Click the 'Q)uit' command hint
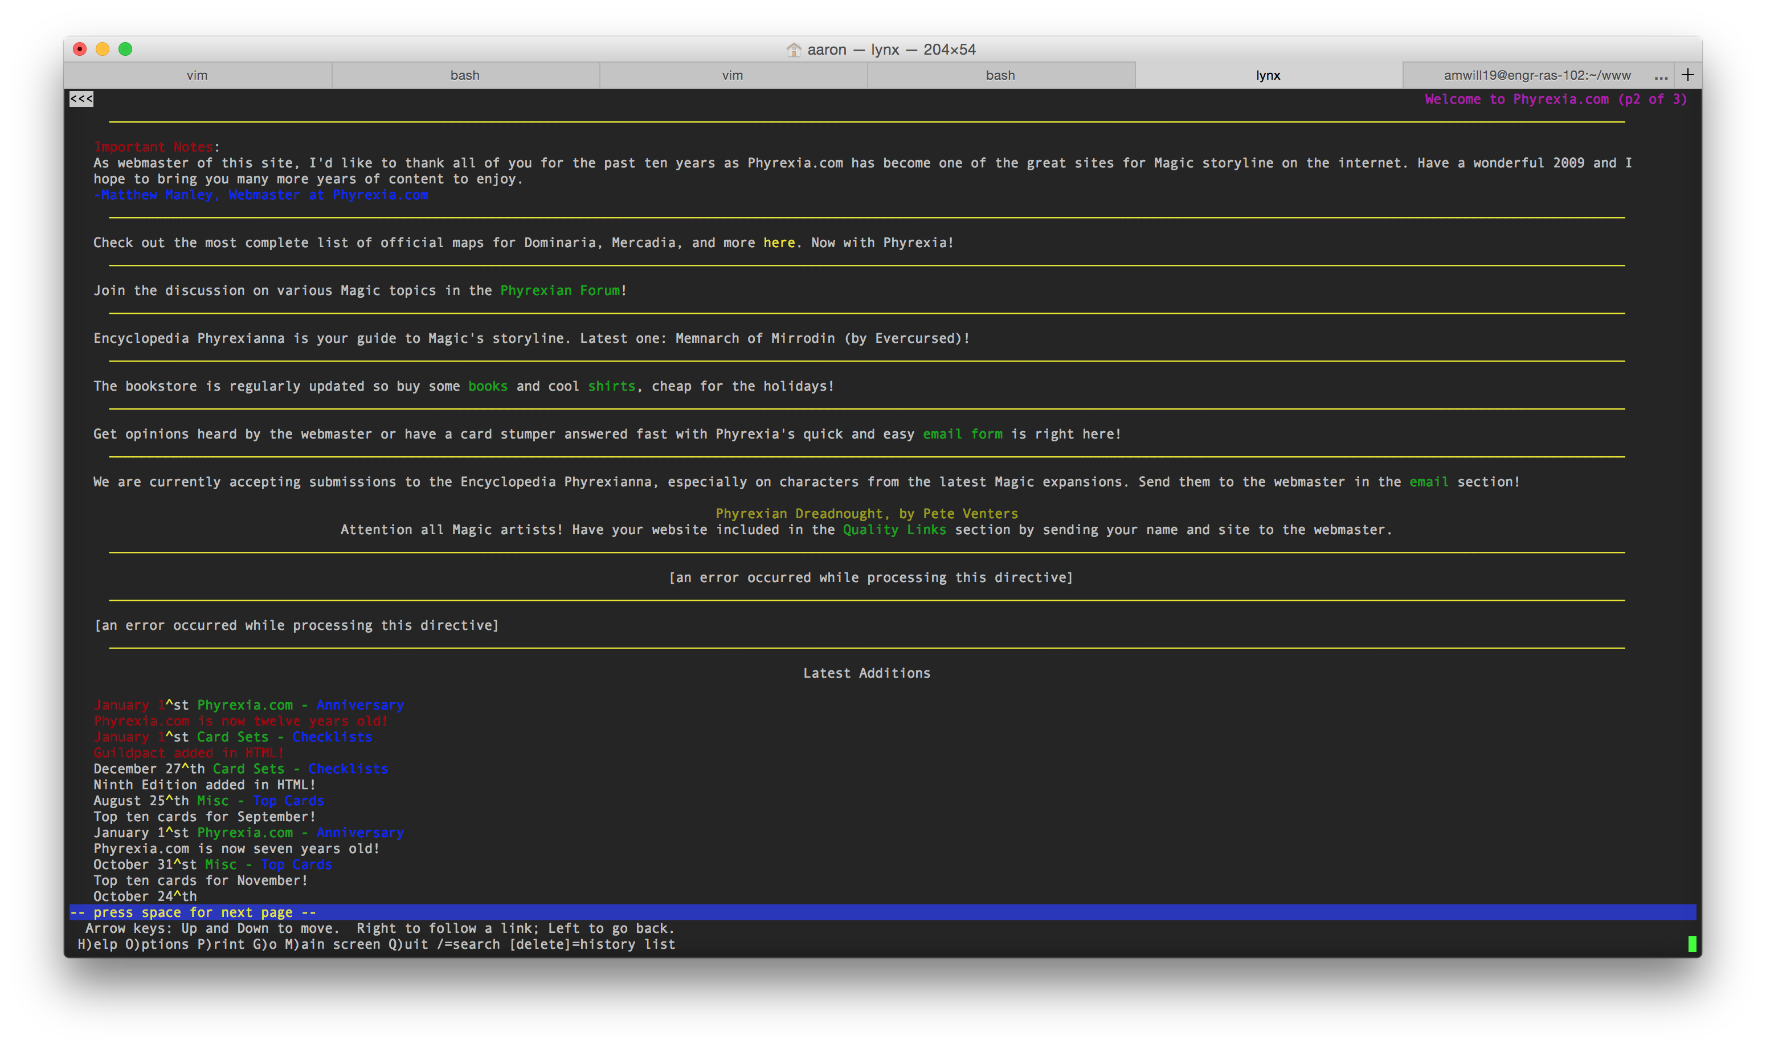Image resolution: width=1766 pixels, height=1049 pixels. point(408,944)
